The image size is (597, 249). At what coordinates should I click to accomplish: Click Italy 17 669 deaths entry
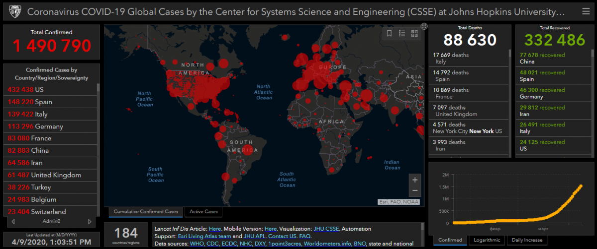(469, 58)
